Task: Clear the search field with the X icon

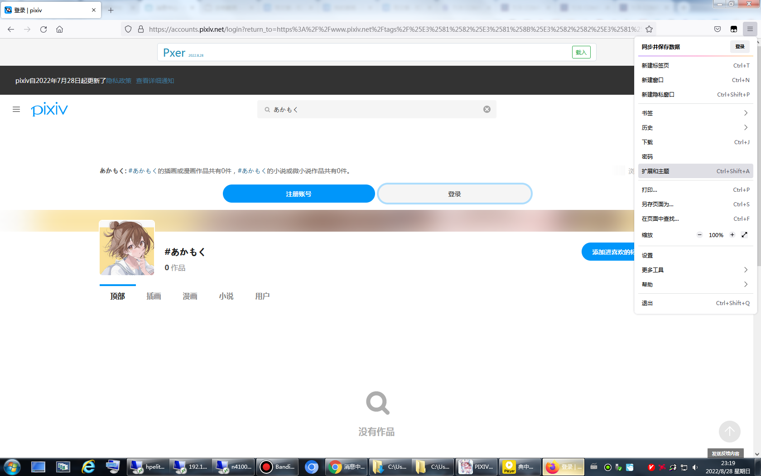Action: [487, 109]
